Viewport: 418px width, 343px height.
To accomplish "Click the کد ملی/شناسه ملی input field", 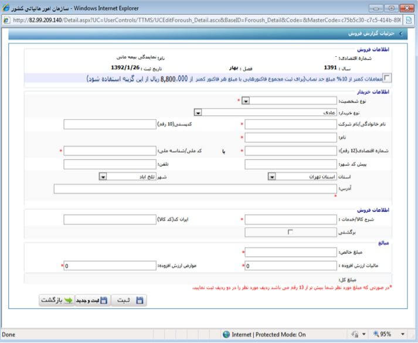I will point(110,151).
